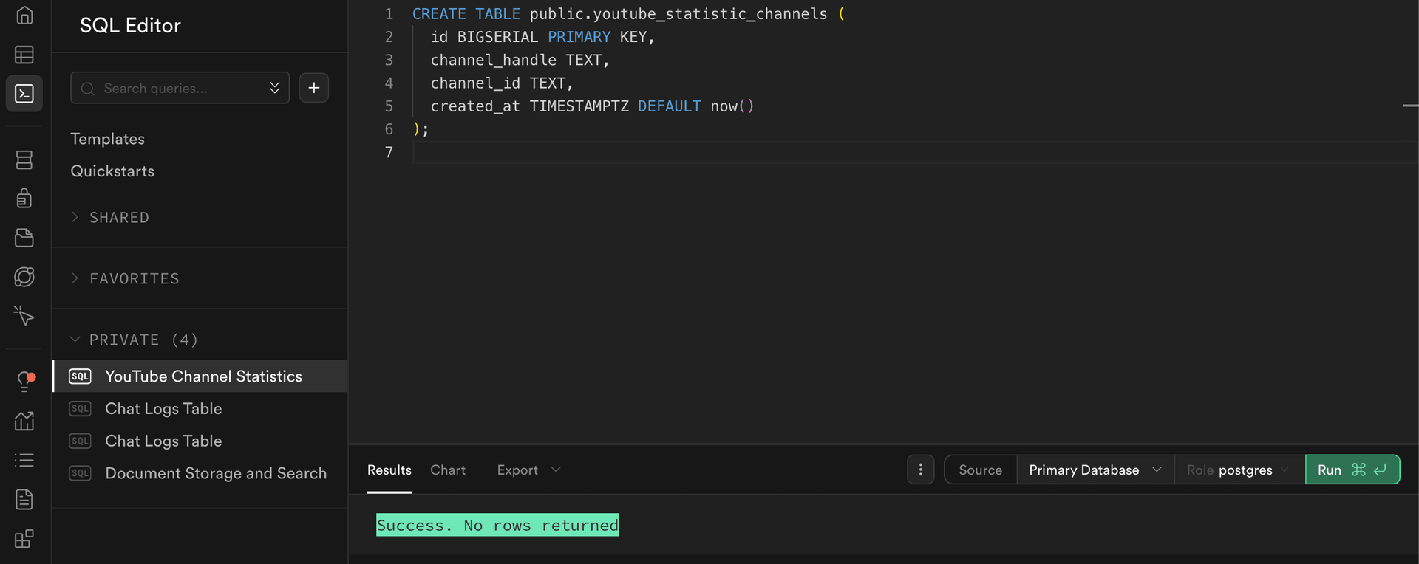Open the Storage bucket icon
Viewport: 1419px width, 564px height.
(24, 238)
